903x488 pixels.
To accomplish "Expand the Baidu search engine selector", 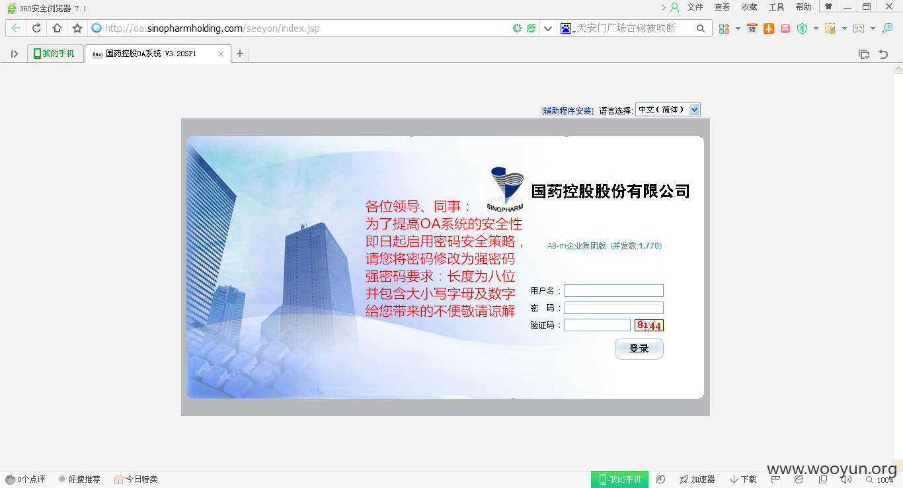I will click(x=567, y=28).
